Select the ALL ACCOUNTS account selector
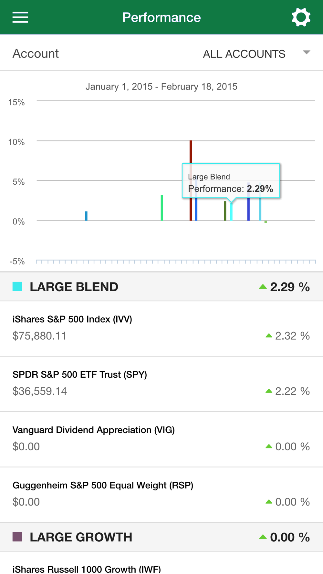Image resolution: width=323 pixels, height=574 pixels. [244, 54]
